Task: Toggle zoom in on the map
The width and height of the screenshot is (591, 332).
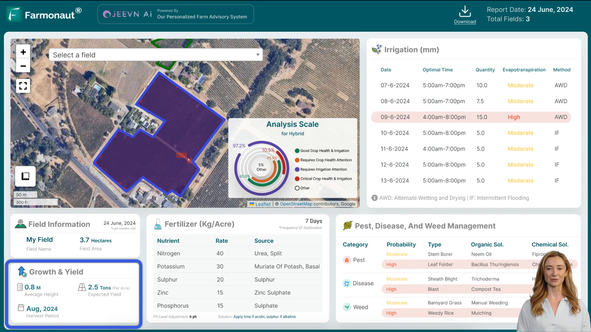Action: click(23, 52)
